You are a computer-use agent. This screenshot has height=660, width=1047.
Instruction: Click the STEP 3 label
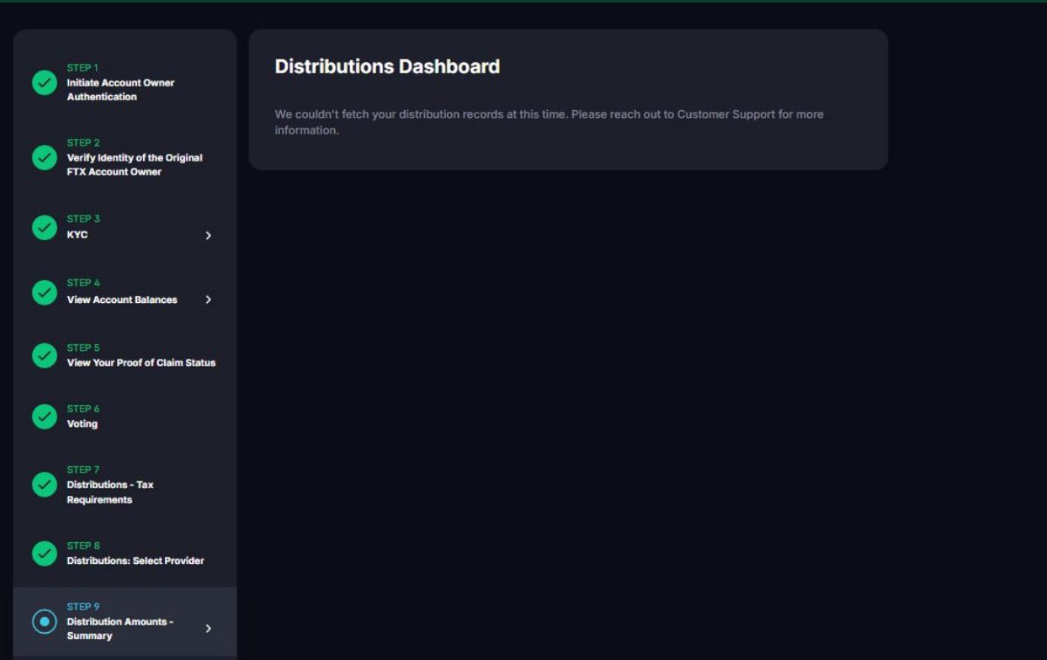point(84,218)
